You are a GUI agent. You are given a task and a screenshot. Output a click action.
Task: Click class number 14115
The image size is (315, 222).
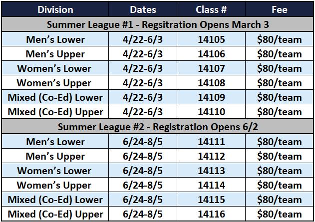211,200
